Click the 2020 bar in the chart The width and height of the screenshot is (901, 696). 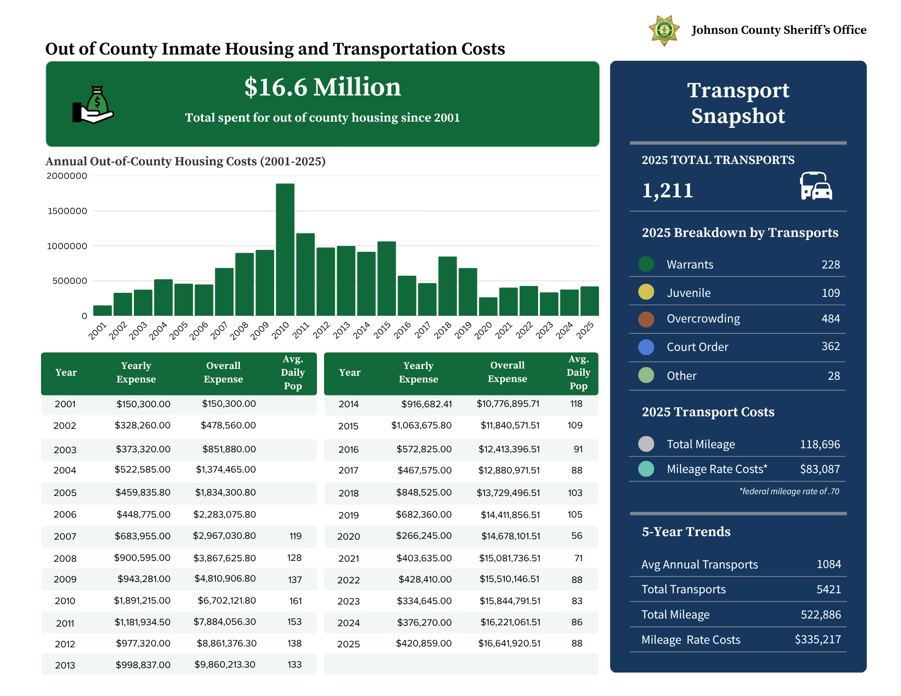(488, 306)
